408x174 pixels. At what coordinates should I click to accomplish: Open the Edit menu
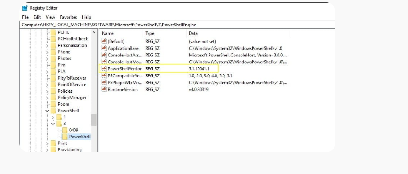(37, 17)
